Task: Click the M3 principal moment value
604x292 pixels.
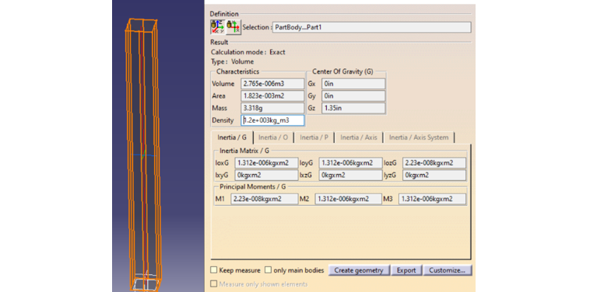Action: (x=432, y=199)
